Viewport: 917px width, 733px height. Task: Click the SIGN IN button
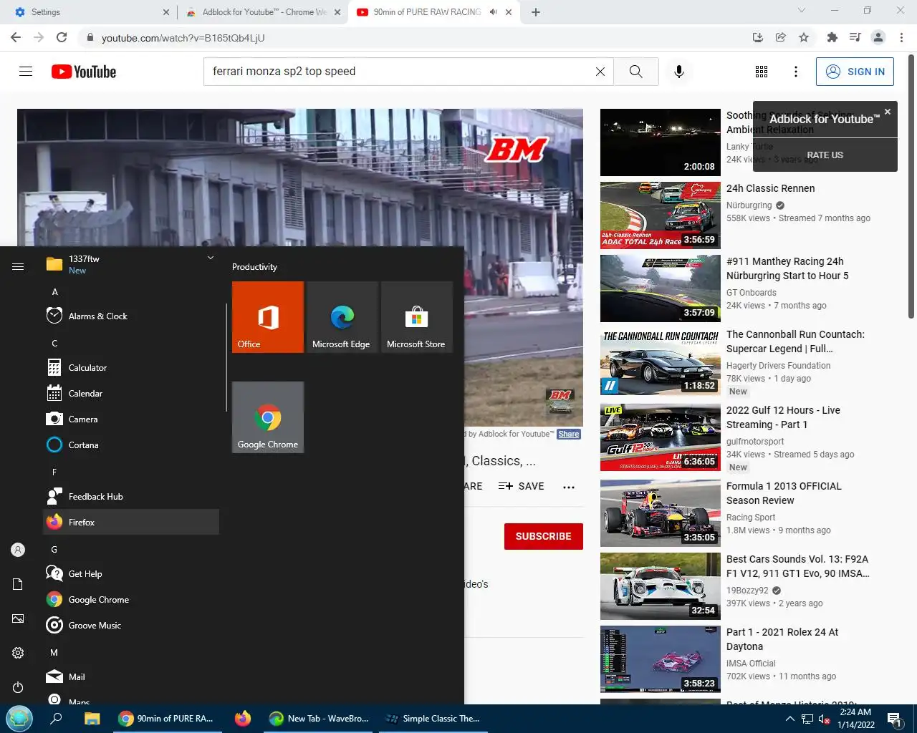[x=855, y=72]
